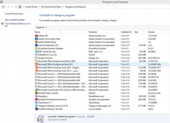Open View installed updates link

15,20
